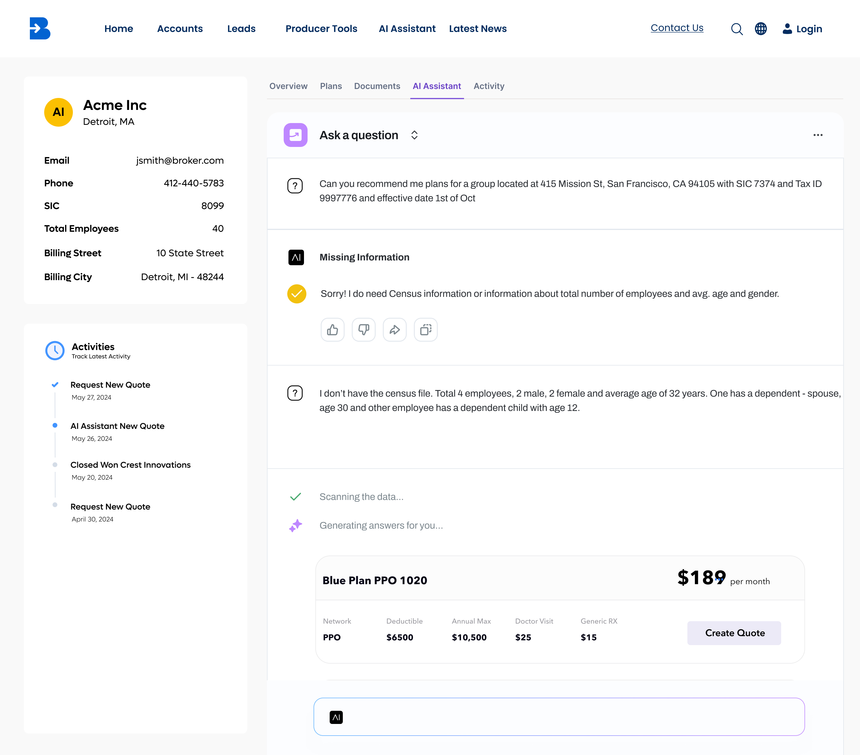Click the Login link
860x755 pixels.
point(809,29)
